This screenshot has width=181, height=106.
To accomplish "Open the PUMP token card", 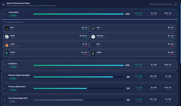I will coord(46,37).
